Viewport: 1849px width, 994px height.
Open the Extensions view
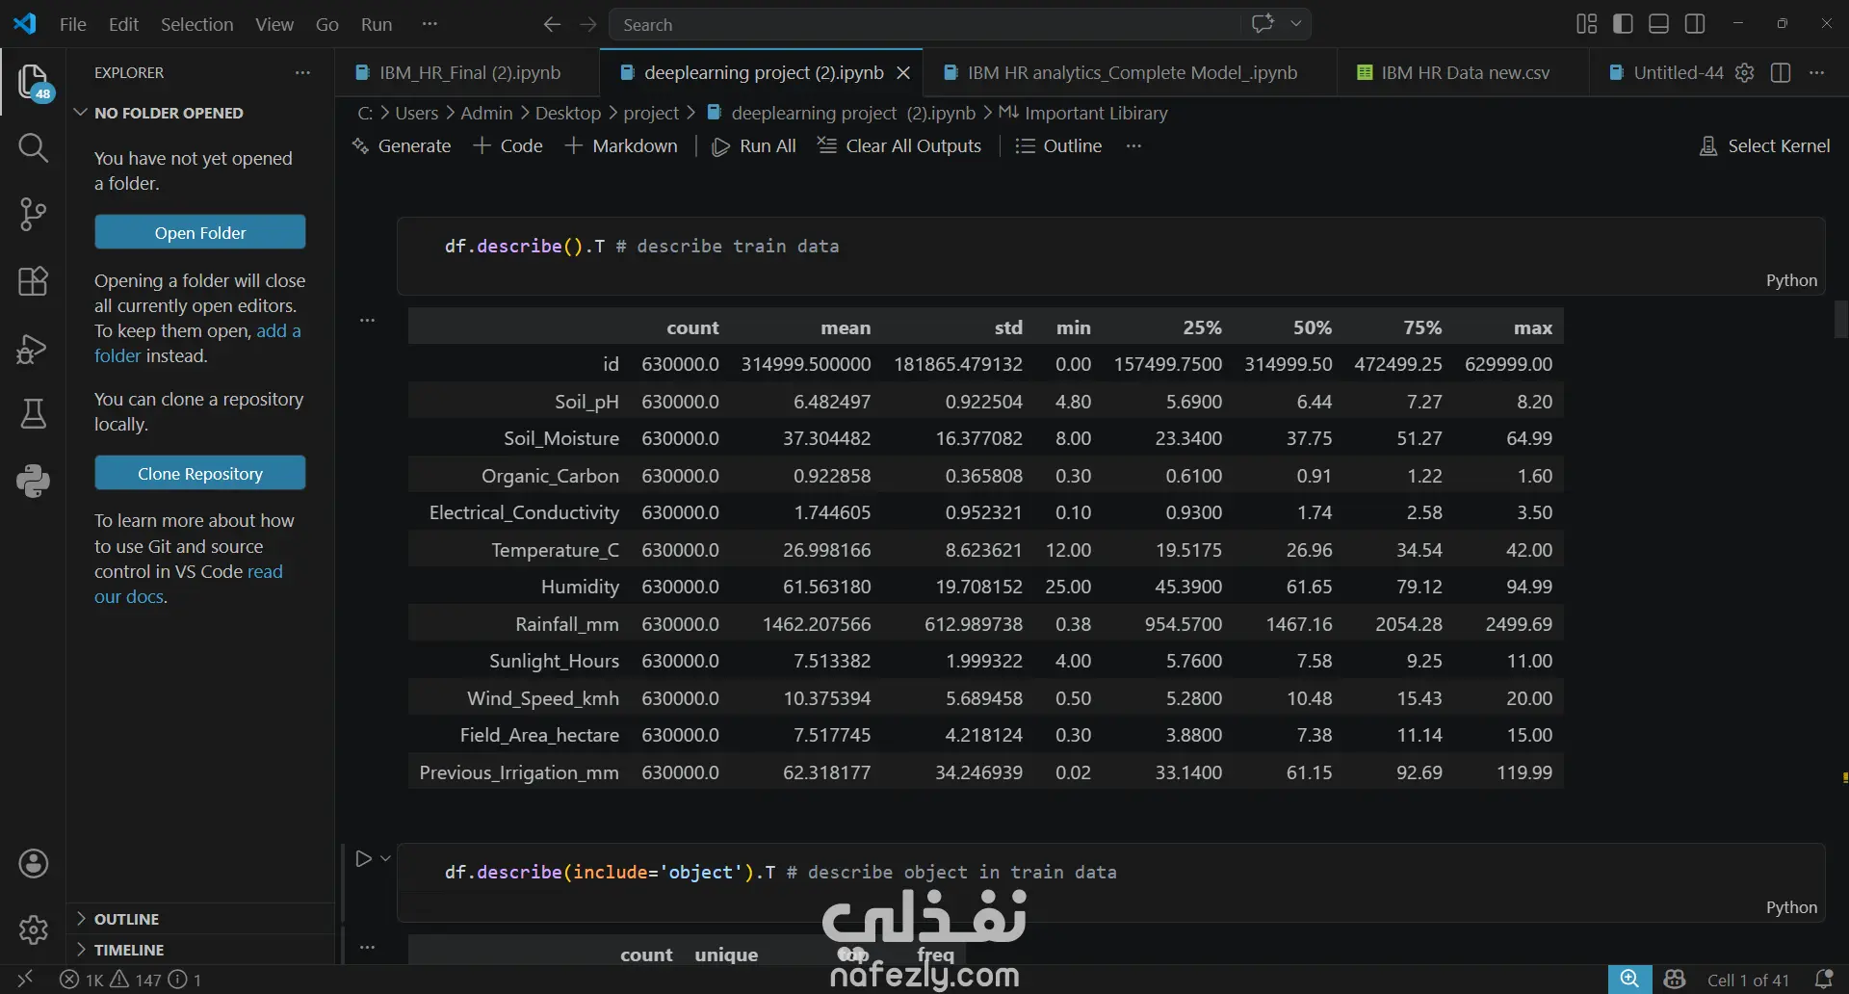point(34,281)
